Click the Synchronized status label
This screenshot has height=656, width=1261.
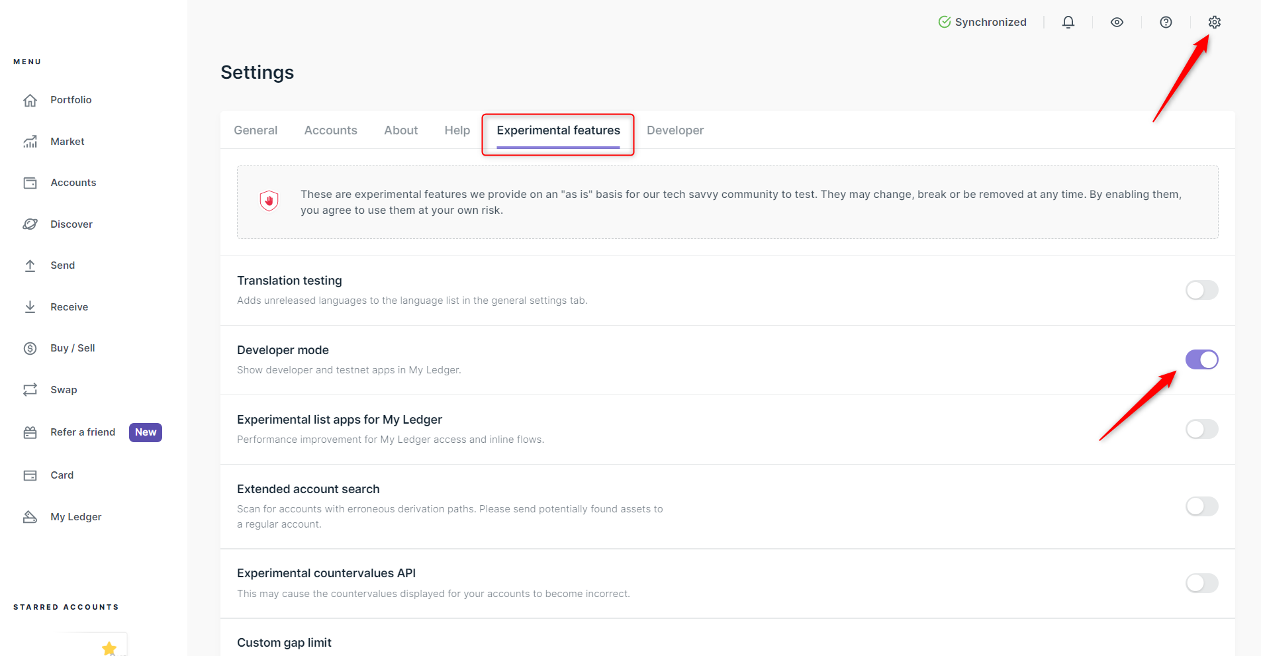click(x=990, y=22)
